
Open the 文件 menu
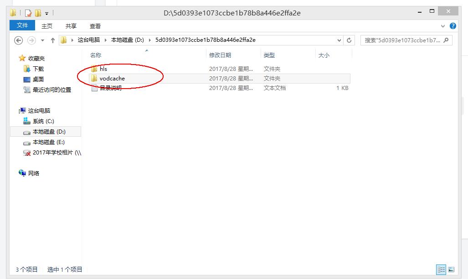point(22,25)
